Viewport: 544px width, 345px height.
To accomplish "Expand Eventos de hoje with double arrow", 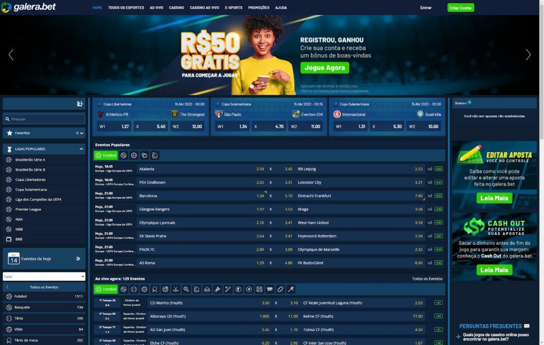I will [x=78, y=258].
